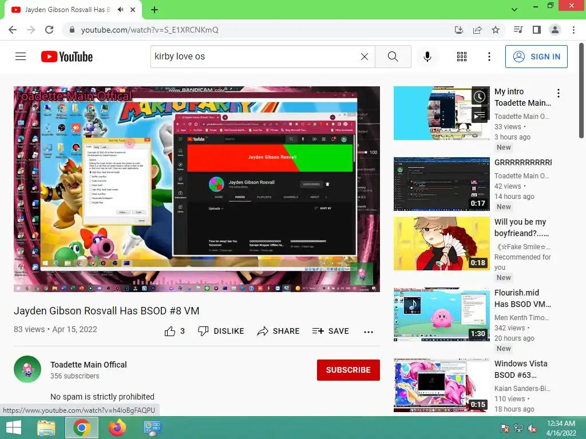Image resolution: width=586 pixels, height=439 pixels.
Task: Click the 83 views Apr 15, 2022 text
Action: coord(56,330)
